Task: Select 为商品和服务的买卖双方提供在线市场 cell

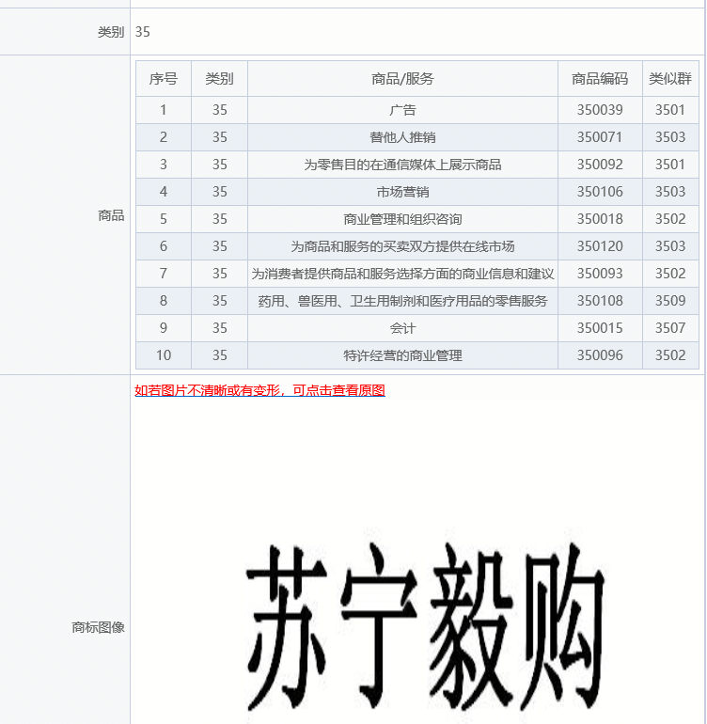Action: click(x=402, y=246)
